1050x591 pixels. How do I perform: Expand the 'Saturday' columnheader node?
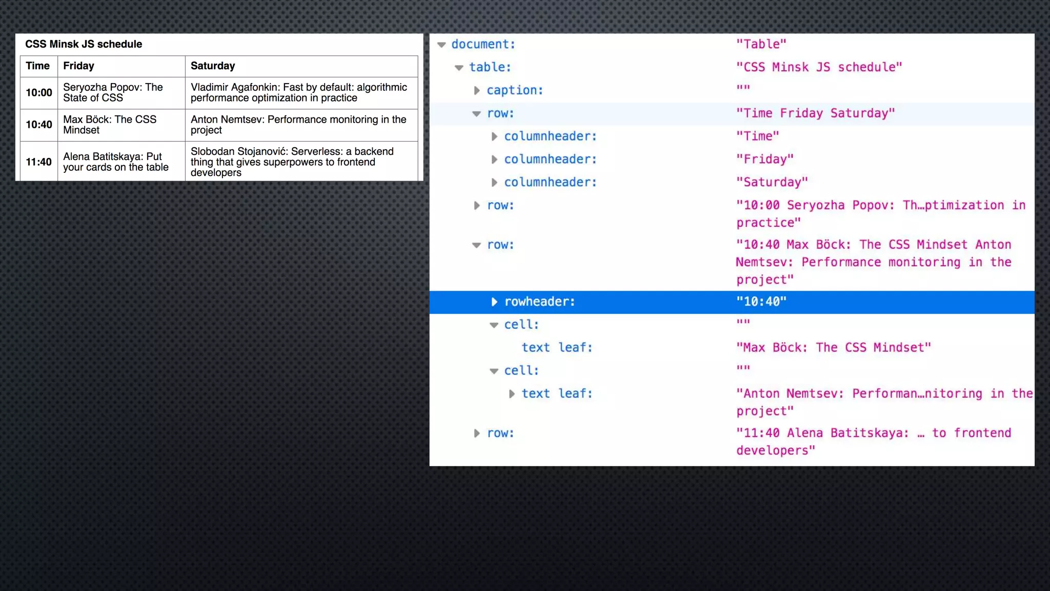(494, 182)
